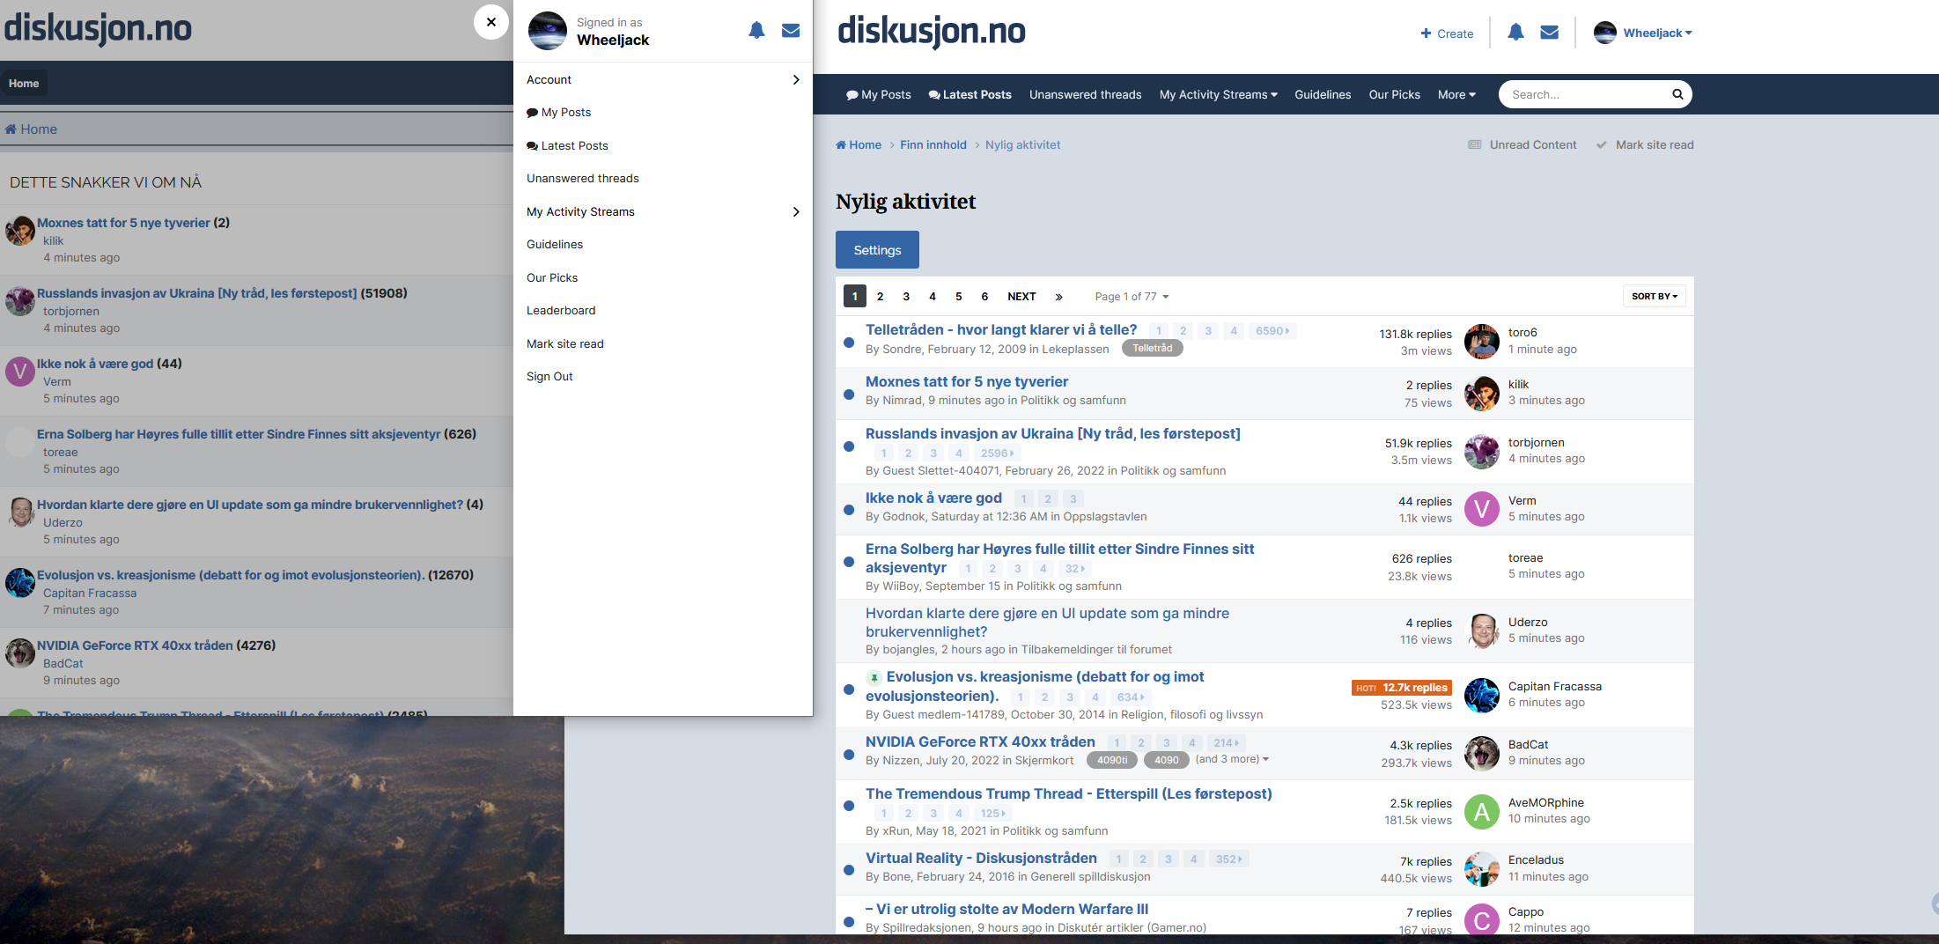Click Mark site read checkmark link
The width and height of the screenshot is (1939, 944).
click(1645, 145)
